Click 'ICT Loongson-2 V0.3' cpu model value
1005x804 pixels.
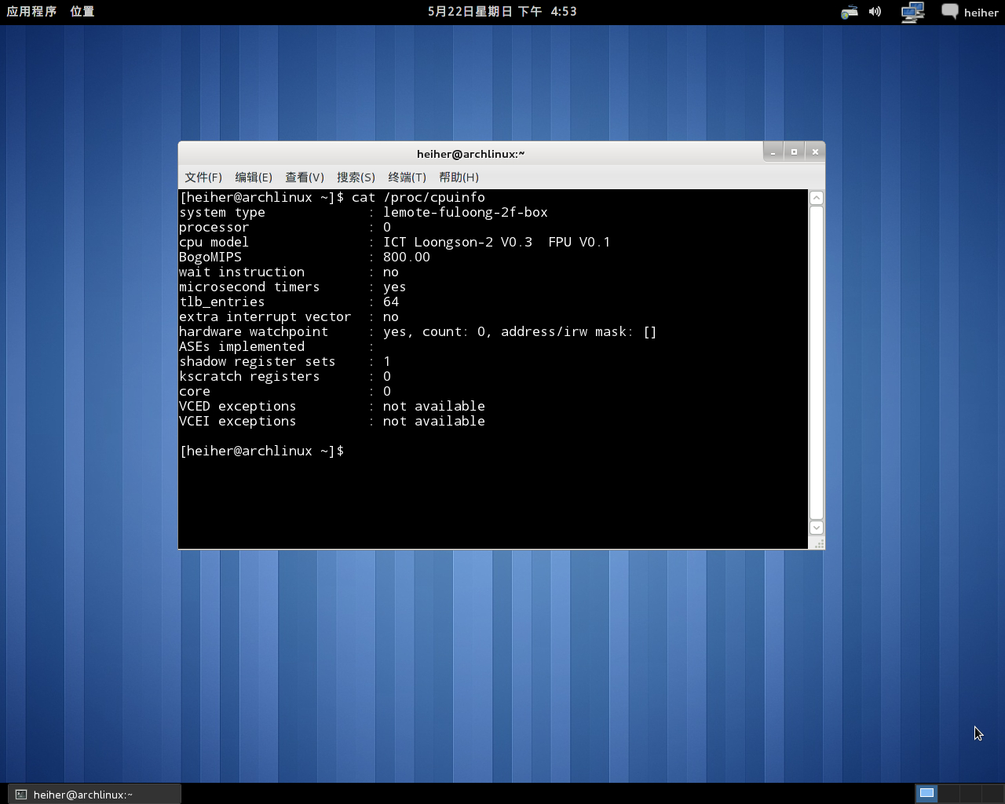click(458, 242)
